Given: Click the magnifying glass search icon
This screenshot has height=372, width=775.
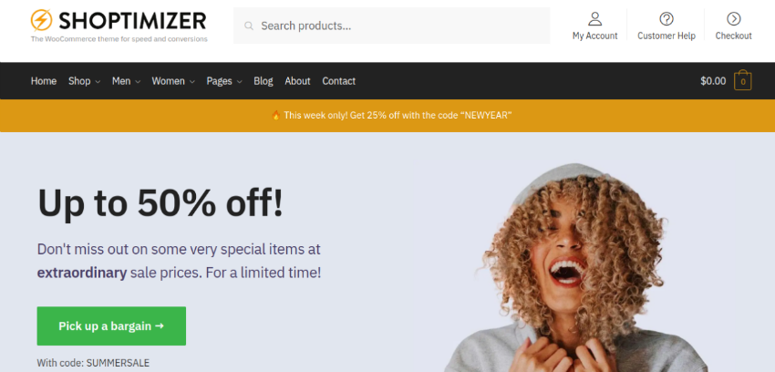Looking at the screenshot, I should pyautogui.click(x=249, y=26).
